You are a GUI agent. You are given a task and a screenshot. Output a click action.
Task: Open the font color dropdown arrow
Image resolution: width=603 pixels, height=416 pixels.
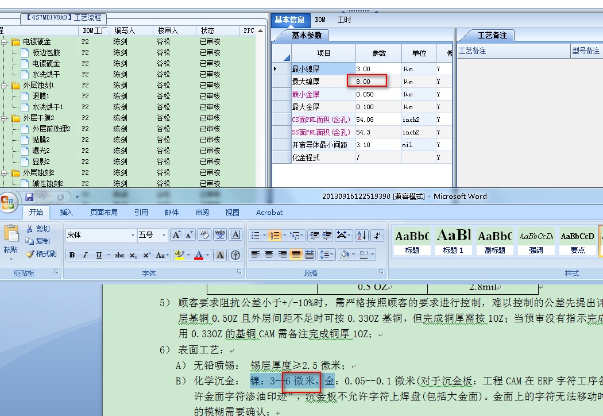(x=208, y=255)
